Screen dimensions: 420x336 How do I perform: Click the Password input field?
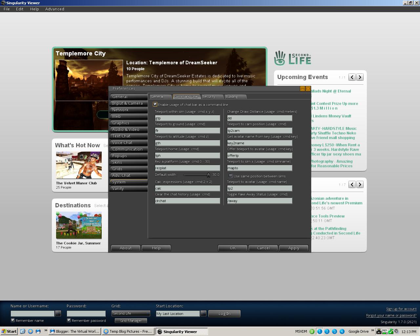click(x=86, y=313)
